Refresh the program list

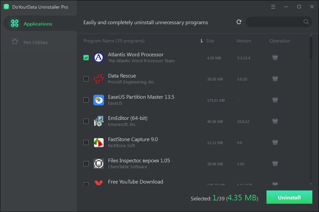[239, 22]
